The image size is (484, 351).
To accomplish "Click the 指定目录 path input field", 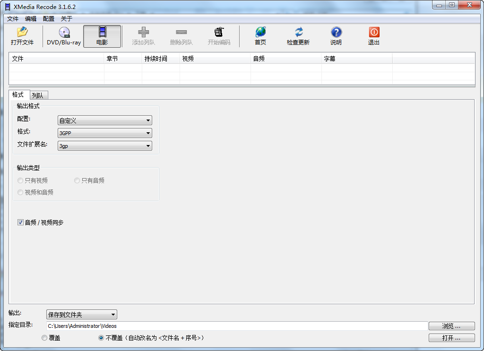I will (x=237, y=326).
